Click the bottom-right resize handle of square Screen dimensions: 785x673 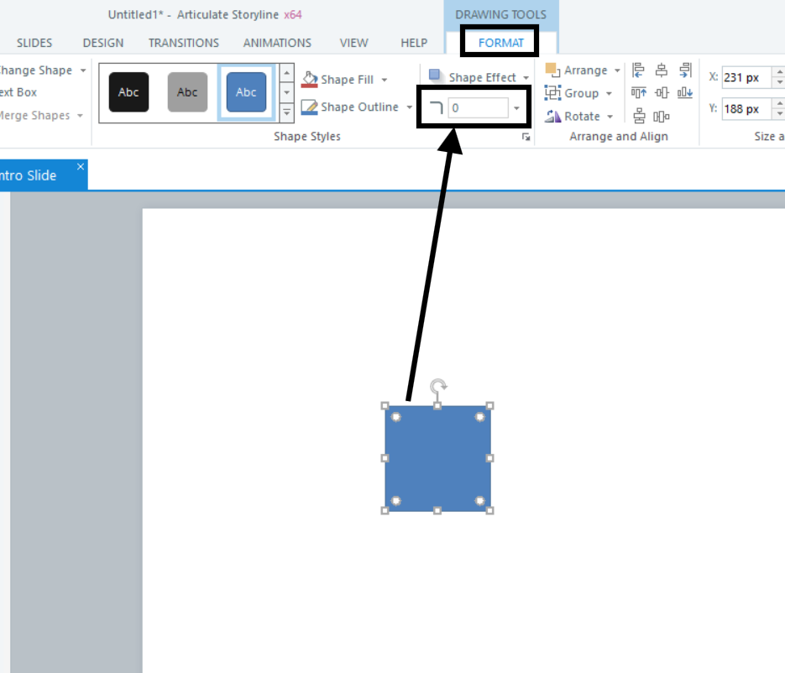point(490,510)
